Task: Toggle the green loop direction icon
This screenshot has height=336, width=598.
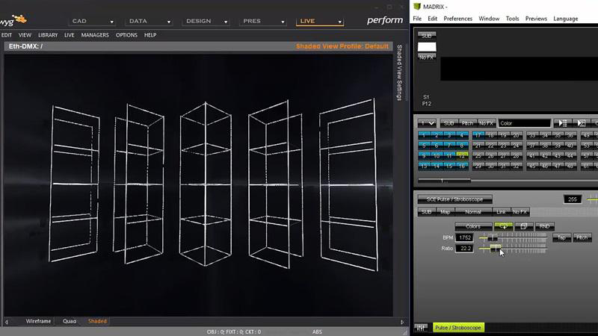Action: coord(503,226)
